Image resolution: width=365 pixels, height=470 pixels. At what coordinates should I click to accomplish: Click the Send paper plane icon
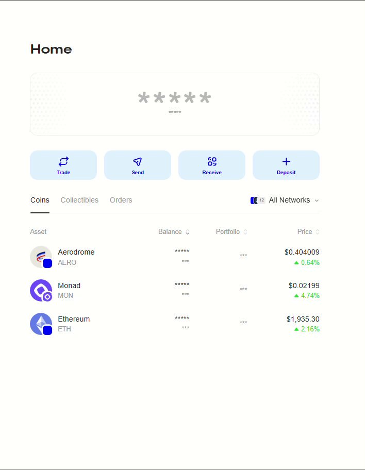pos(138,162)
